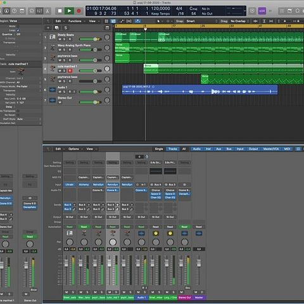Click the Alchemy instrument slot in mixer
The width and height of the screenshot is (304, 304).
(84, 184)
